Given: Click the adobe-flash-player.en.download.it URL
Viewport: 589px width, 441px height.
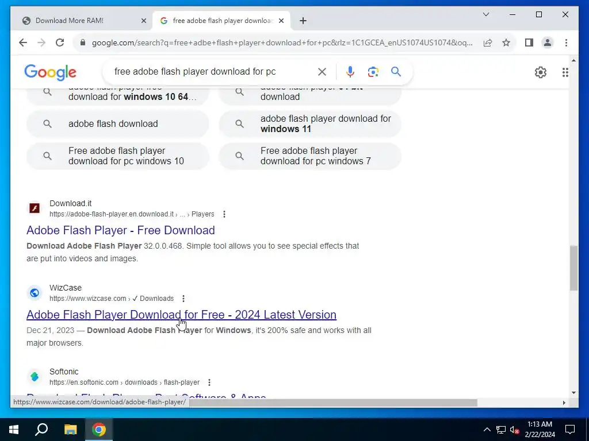Looking at the screenshot, I should [132, 214].
